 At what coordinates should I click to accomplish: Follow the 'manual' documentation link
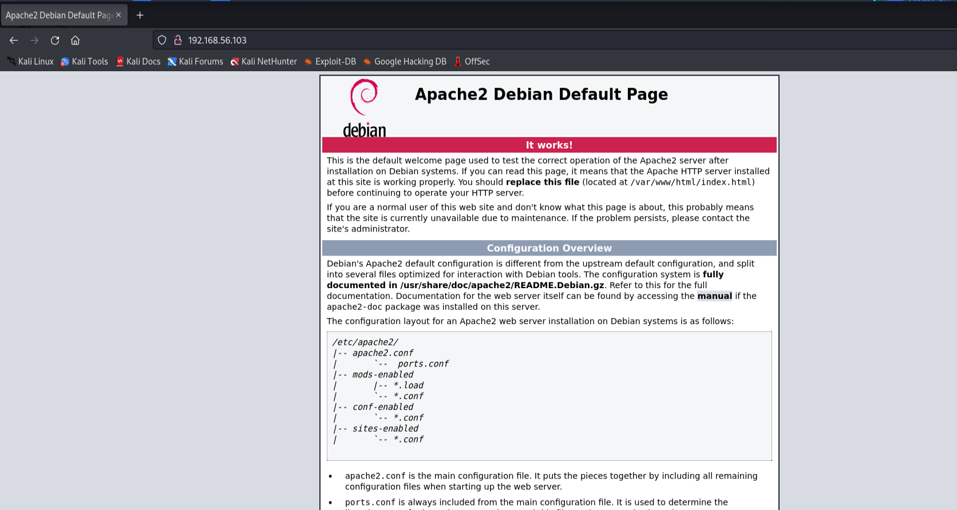tap(714, 296)
